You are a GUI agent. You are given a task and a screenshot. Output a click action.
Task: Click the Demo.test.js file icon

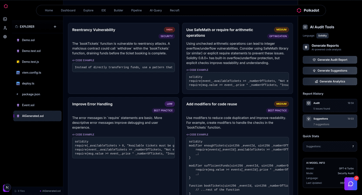(x=18, y=62)
